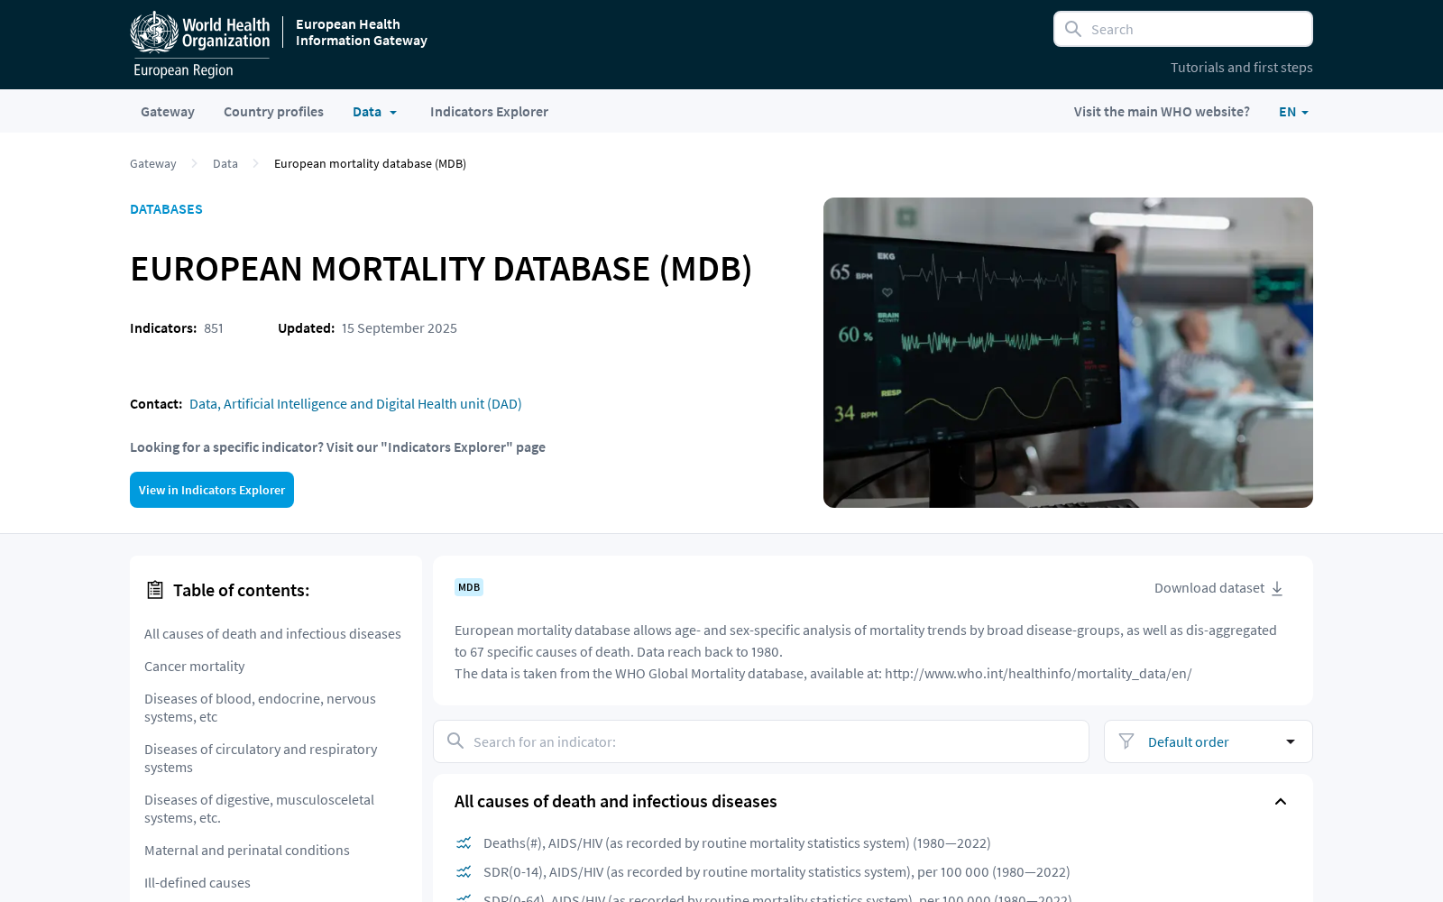
Task: Click the WHO European Region logo
Action: click(199, 44)
